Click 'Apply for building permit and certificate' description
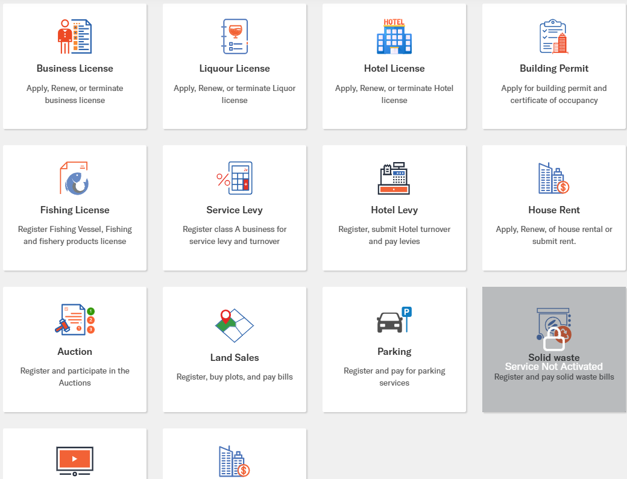 554,94
